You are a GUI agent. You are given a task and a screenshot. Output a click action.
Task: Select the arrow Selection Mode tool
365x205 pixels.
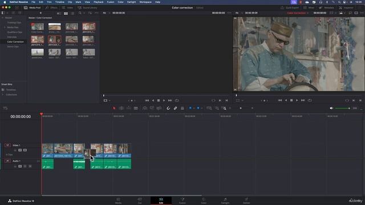pos(114,108)
